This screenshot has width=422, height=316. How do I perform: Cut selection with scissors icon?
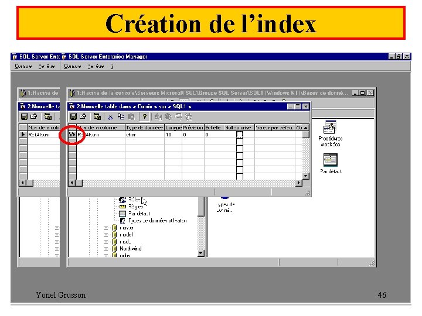pyautogui.click(x=110, y=117)
